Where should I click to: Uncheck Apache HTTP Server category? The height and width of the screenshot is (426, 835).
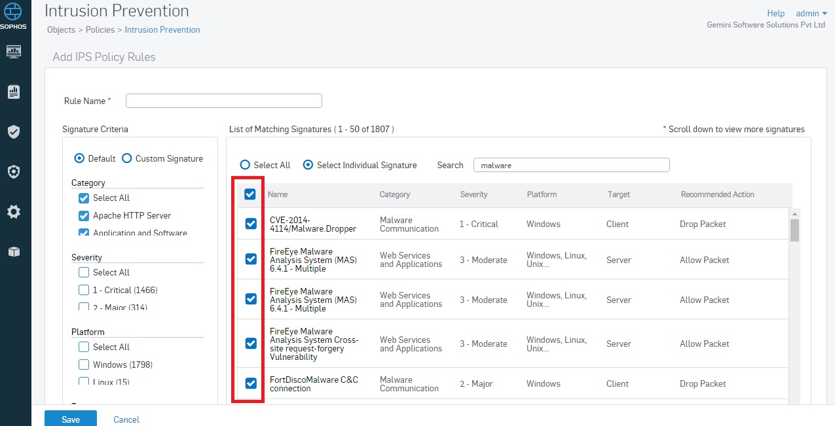[83, 215]
